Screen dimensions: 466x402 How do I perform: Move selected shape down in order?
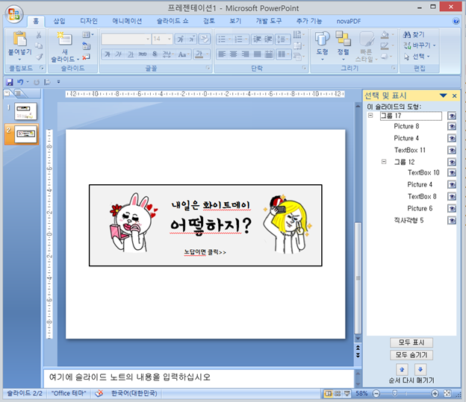[x=420, y=370]
